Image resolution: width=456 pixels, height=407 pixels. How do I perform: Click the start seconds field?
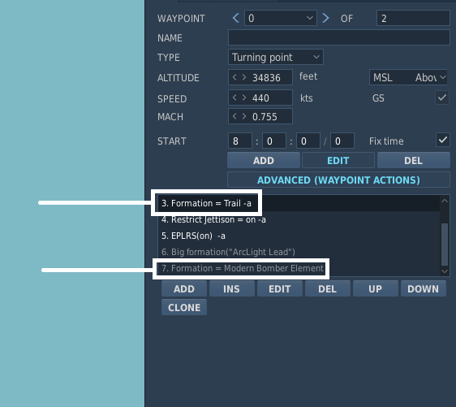(308, 141)
